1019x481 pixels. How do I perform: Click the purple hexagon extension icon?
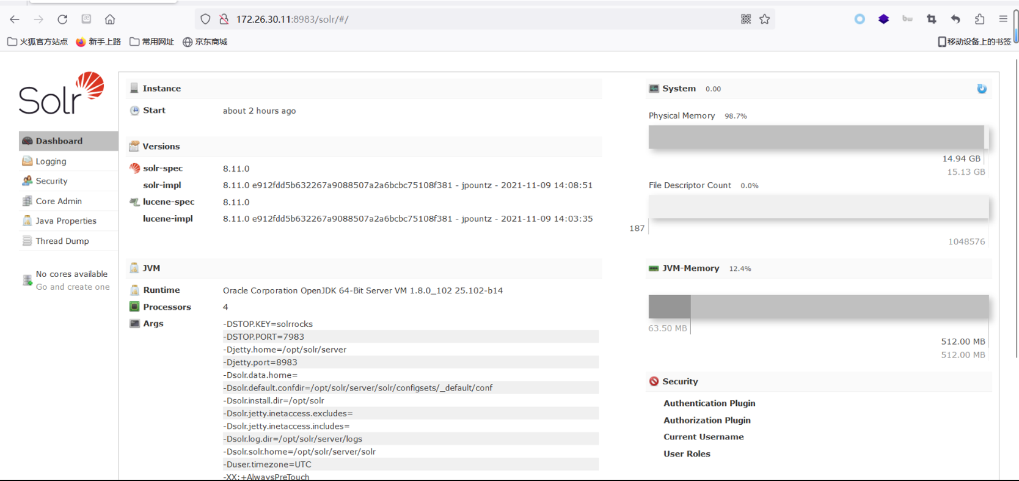[x=883, y=20]
